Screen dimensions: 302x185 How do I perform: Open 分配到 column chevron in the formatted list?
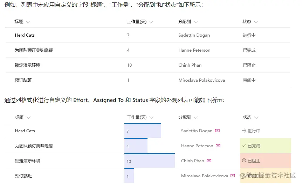coord(196,118)
